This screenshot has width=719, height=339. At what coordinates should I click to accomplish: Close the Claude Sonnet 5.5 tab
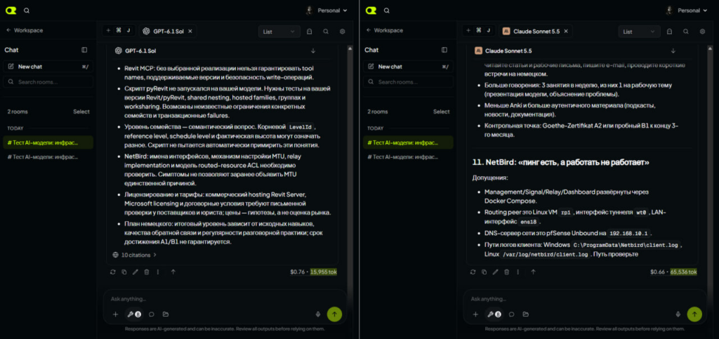click(566, 31)
